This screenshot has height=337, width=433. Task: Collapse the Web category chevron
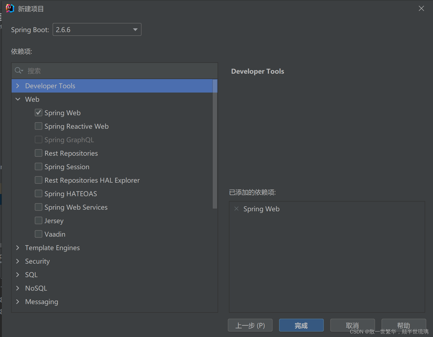18,99
